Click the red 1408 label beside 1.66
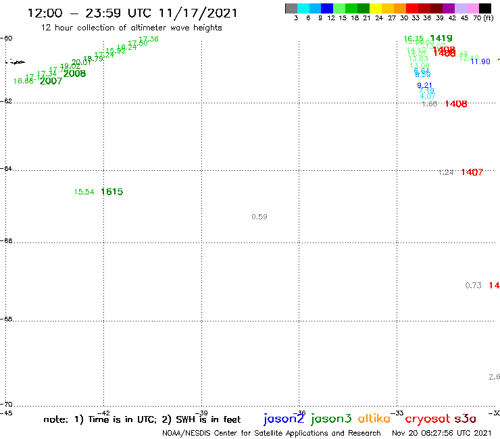 [x=456, y=104]
